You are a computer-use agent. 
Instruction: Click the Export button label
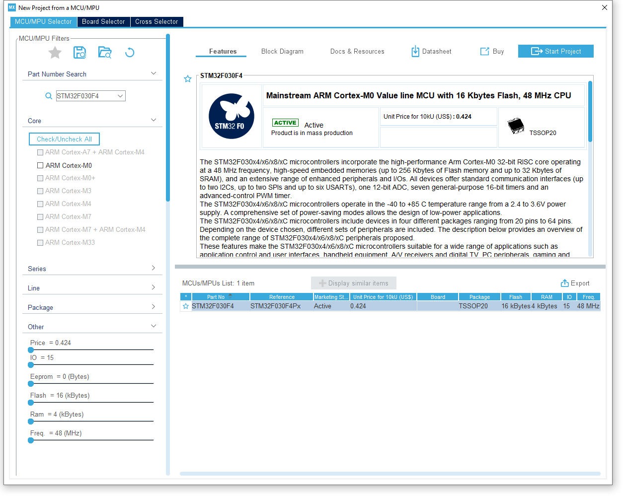tap(580, 283)
